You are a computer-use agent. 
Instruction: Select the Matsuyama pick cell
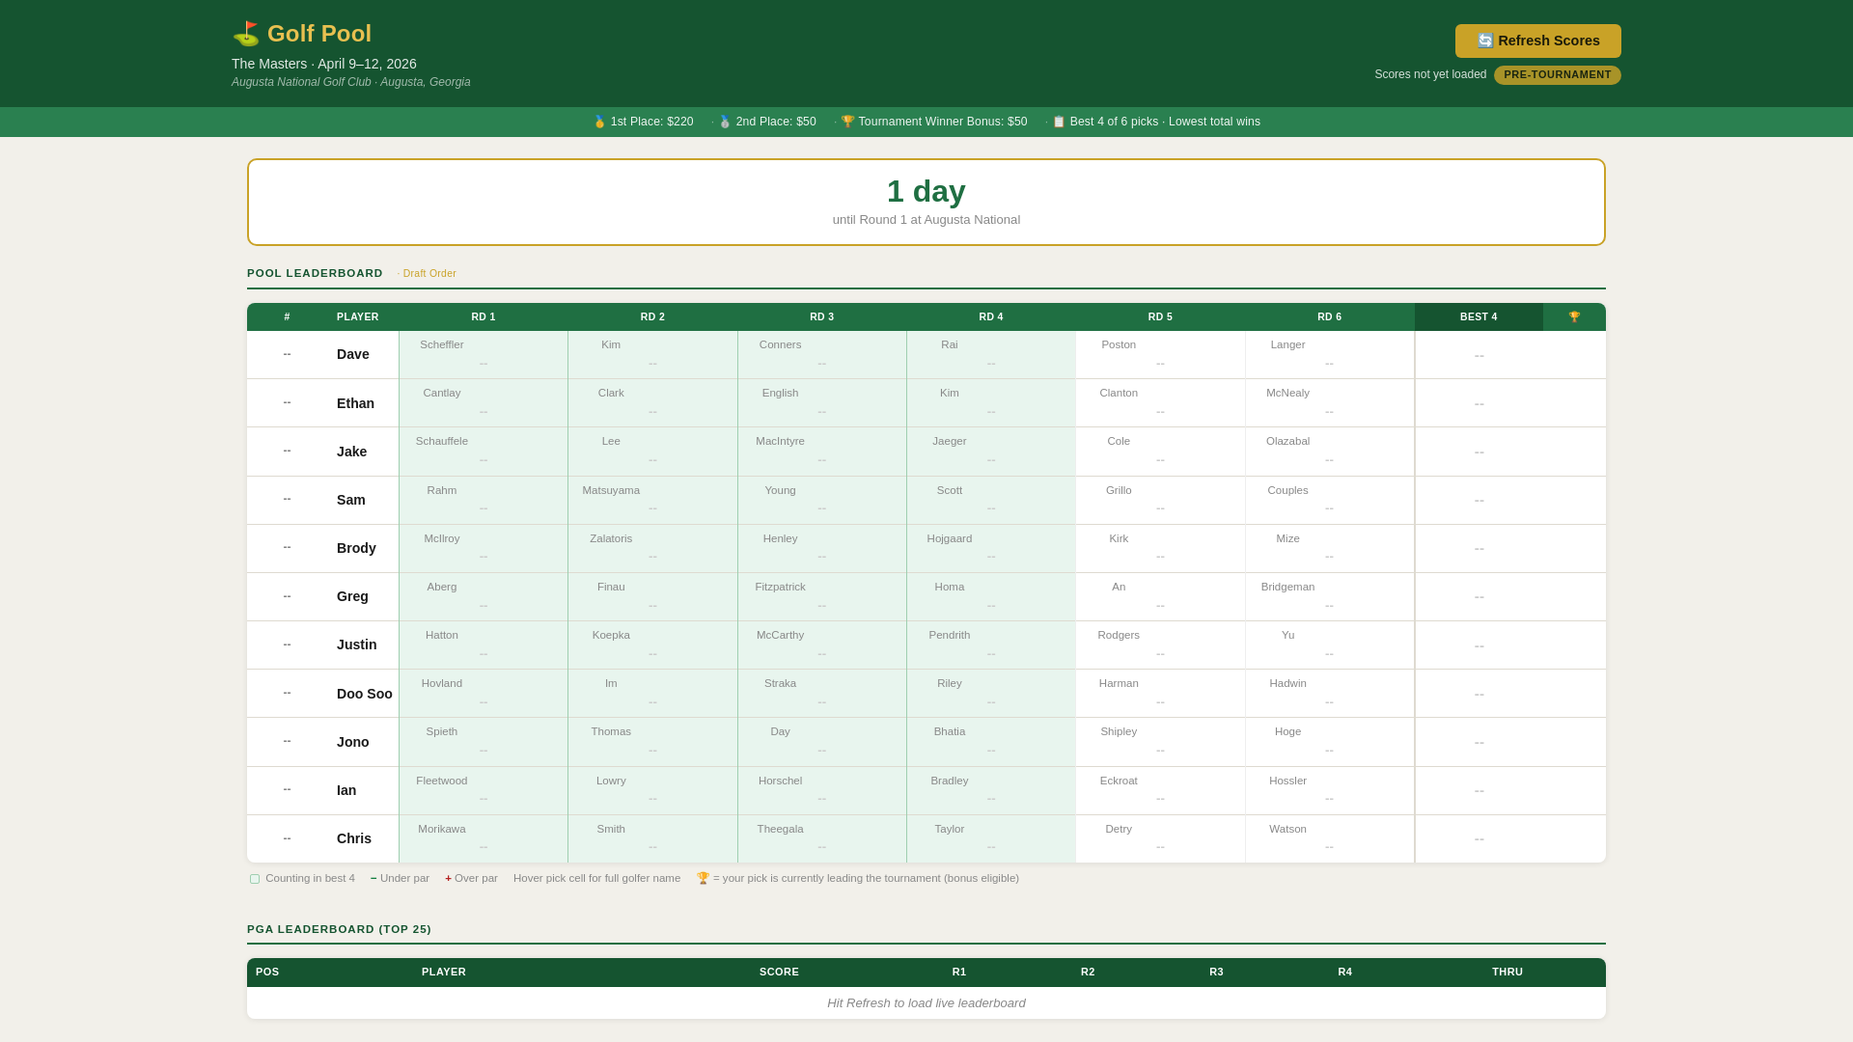pyautogui.click(x=652, y=501)
